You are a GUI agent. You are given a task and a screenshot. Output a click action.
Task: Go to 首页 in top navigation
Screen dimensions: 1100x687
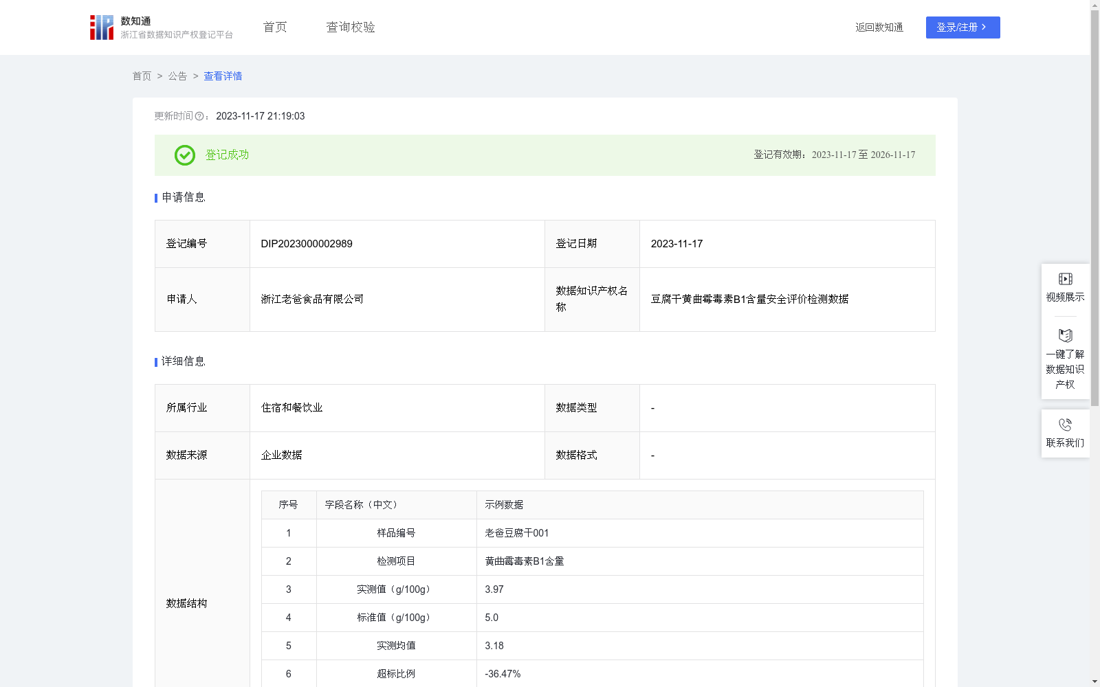[x=275, y=27]
